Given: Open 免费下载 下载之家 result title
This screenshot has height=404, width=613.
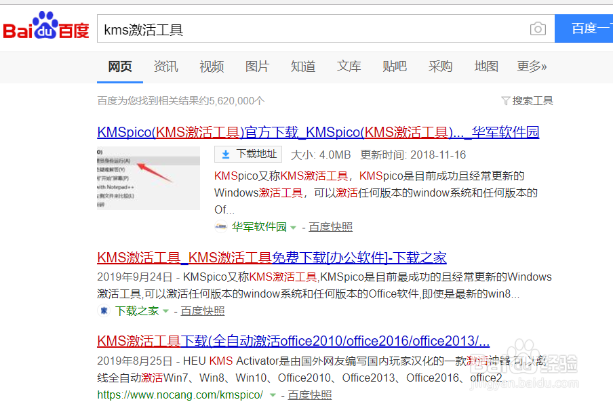Looking at the screenshot, I should pyautogui.click(x=272, y=258).
